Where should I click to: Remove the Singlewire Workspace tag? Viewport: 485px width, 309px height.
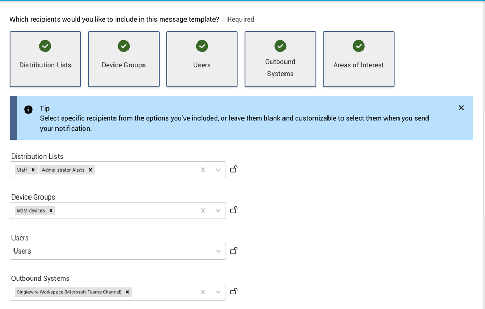(127, 292)
